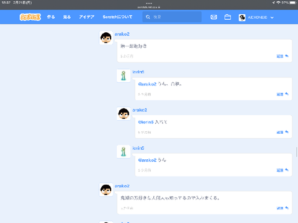Viewport: 298px width, 223px height.
Task: Open the My Stuff folder icon
Action: tap(228, 17)
